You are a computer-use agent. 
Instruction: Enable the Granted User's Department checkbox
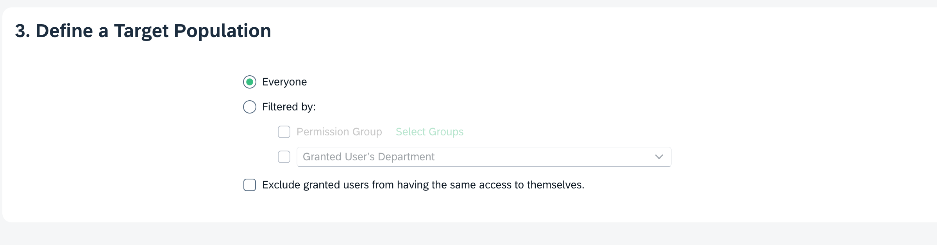[284, 157]
